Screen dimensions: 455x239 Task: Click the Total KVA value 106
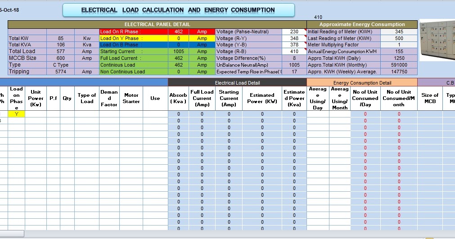coord(60,45)
